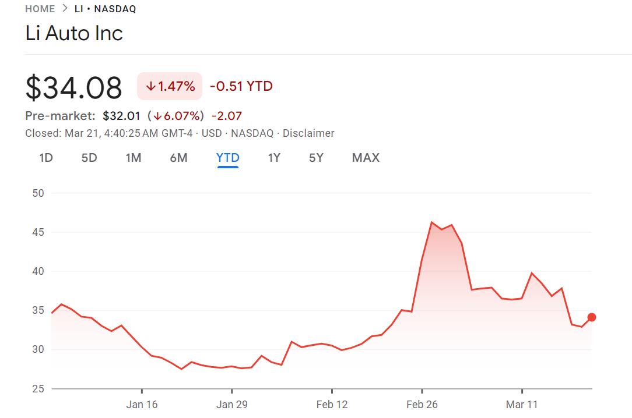Switch to the 5D range tab
The height and width of the screenshot is (418, 632).
click(89, 158)
